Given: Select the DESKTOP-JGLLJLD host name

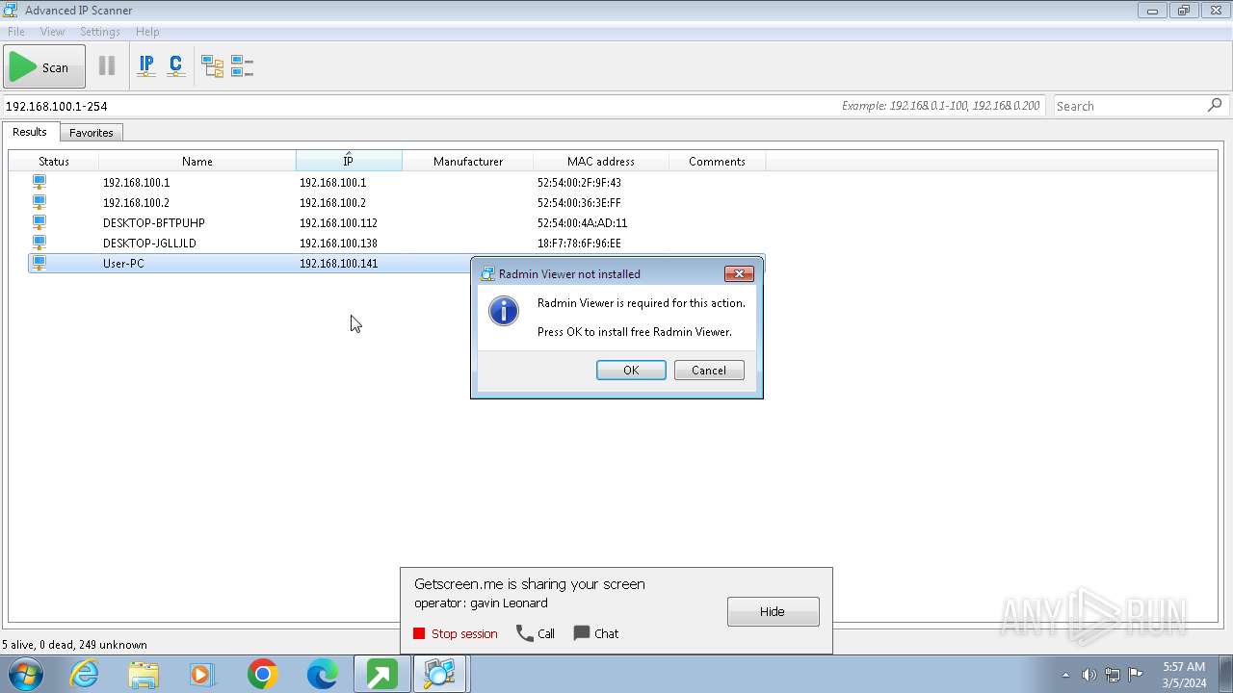Looking at the screenshot, I should pos(149,243).
